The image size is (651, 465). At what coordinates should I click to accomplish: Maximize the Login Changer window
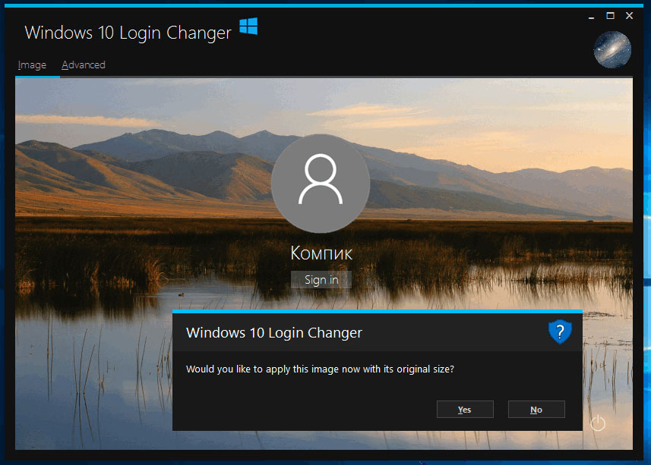pos(610,16)
